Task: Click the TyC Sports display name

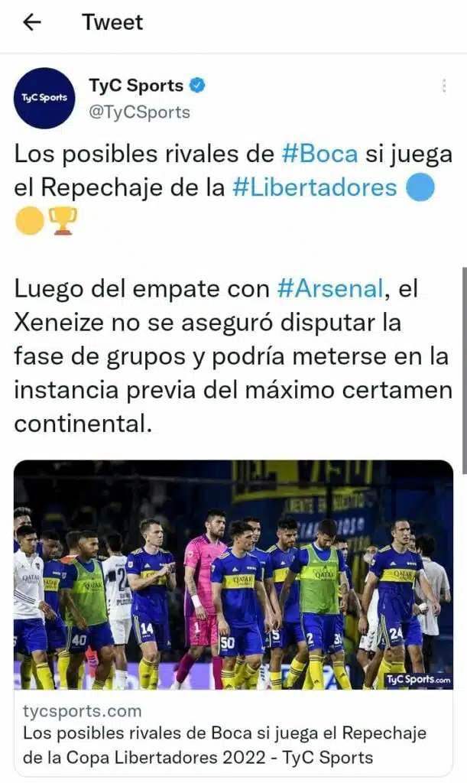Action: pyautogui.click(x=136, y=85)
